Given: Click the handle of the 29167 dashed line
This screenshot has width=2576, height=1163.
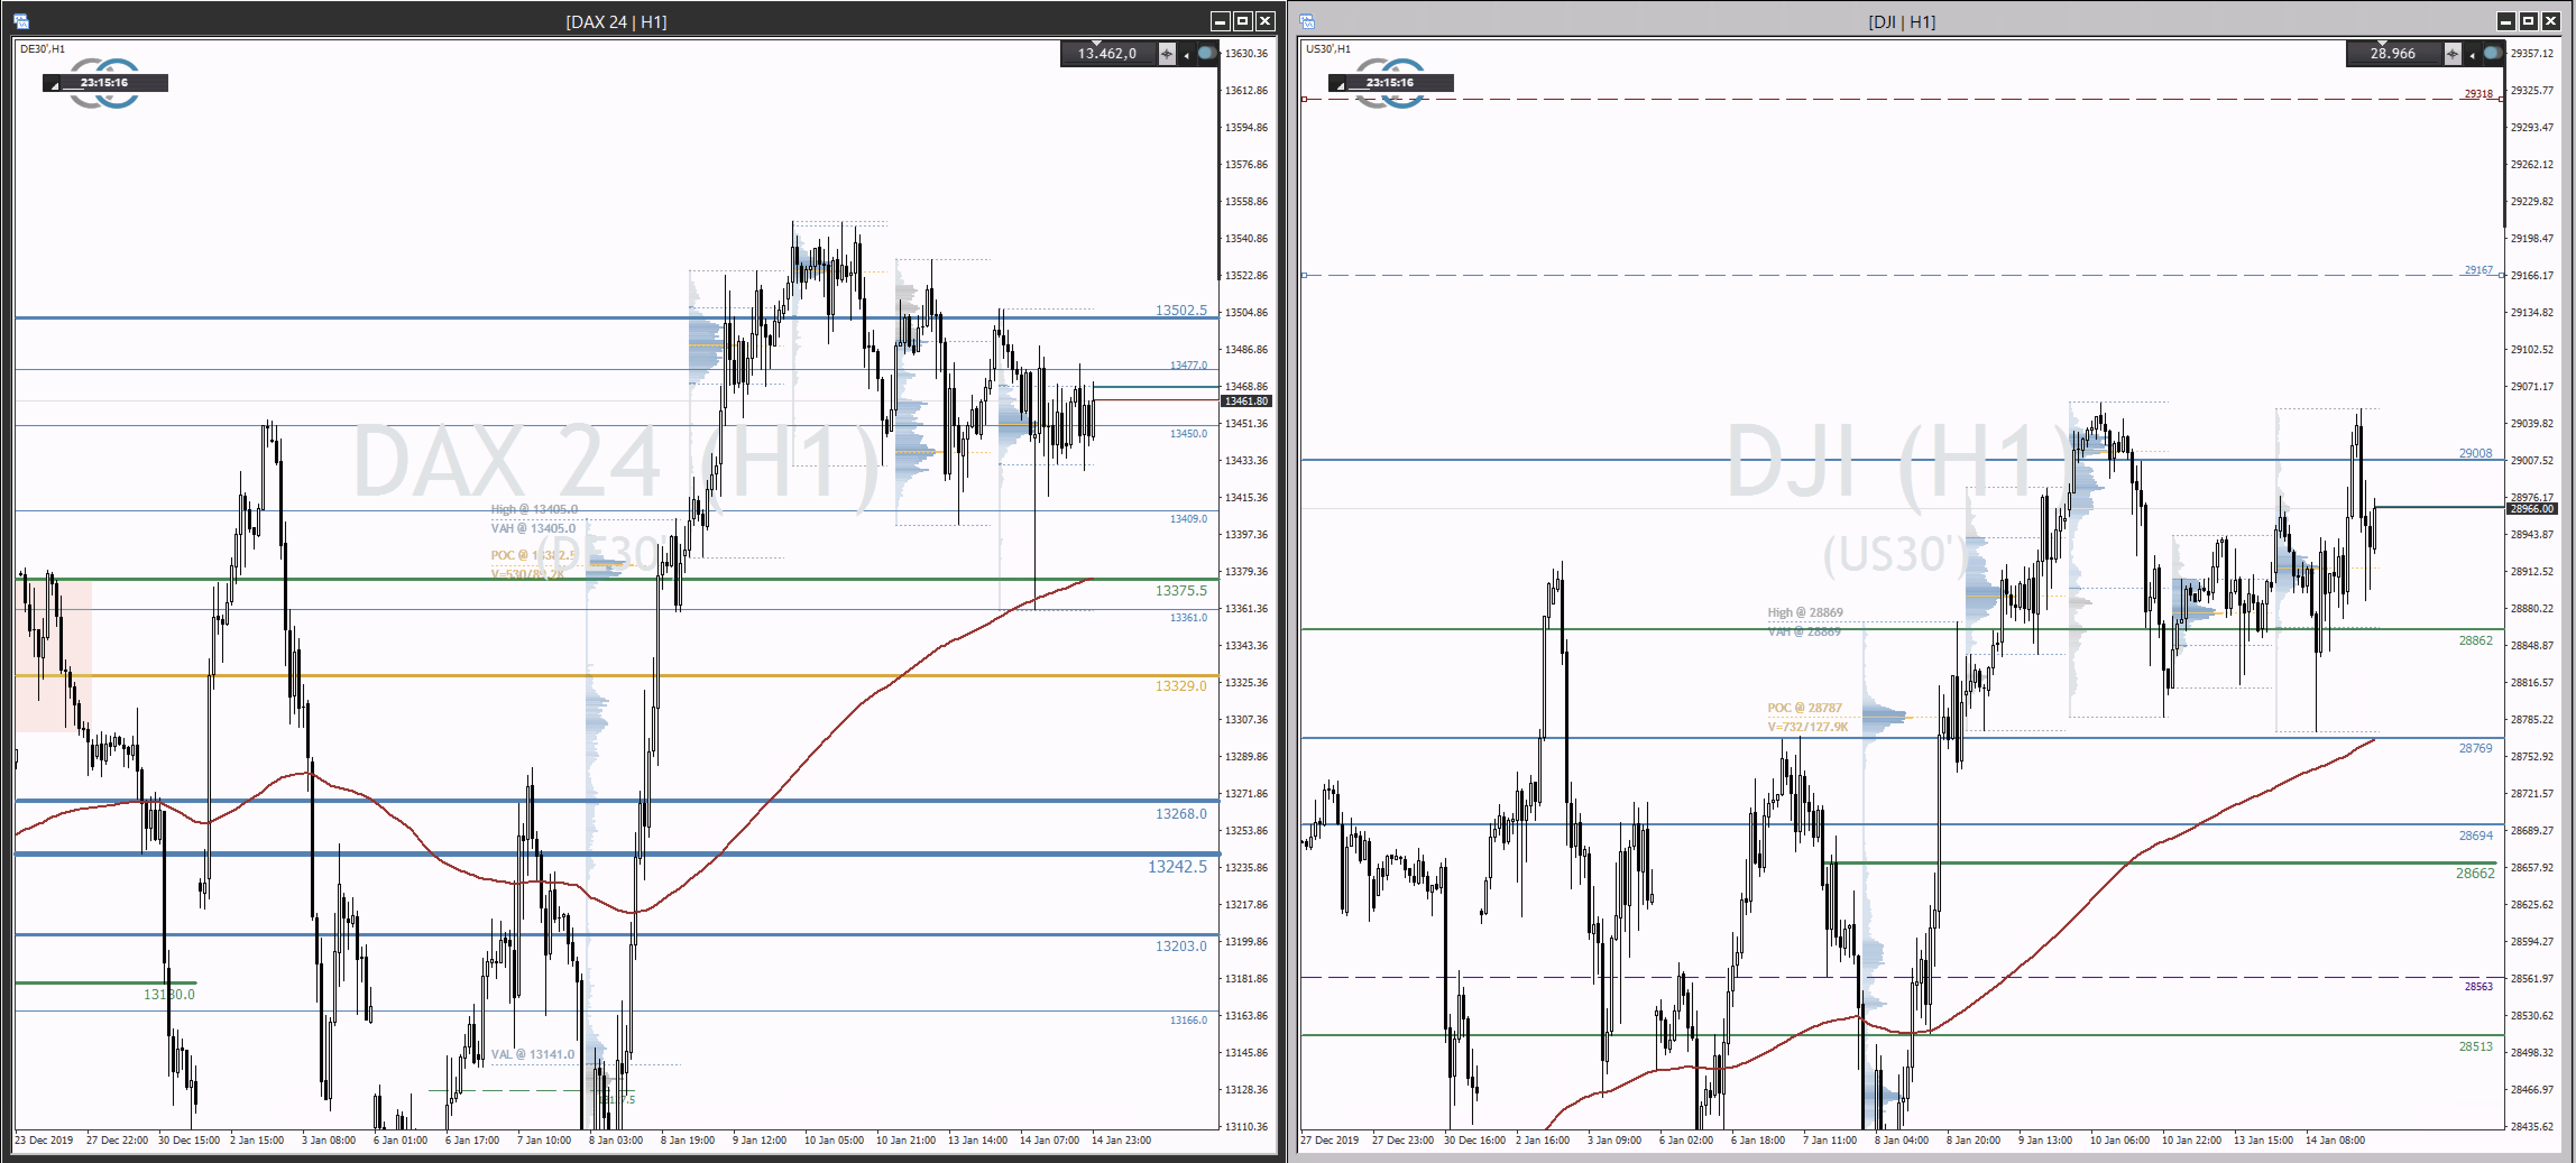Looking at the screenshot, I should pyautogui.click(x=1304, y=275).
